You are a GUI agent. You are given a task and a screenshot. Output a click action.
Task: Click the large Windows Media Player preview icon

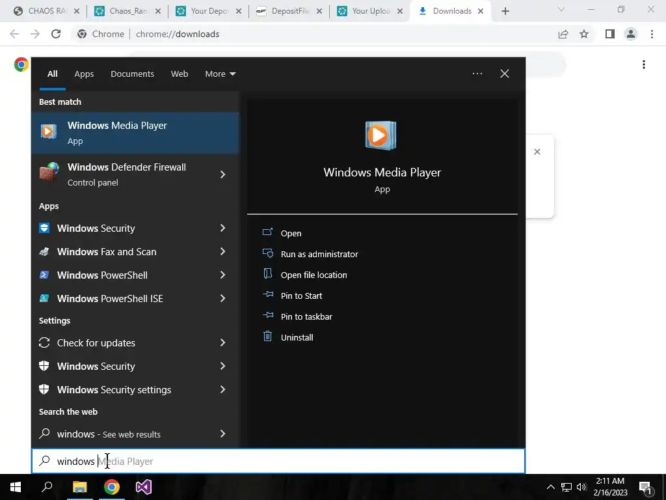pos(380,135)
